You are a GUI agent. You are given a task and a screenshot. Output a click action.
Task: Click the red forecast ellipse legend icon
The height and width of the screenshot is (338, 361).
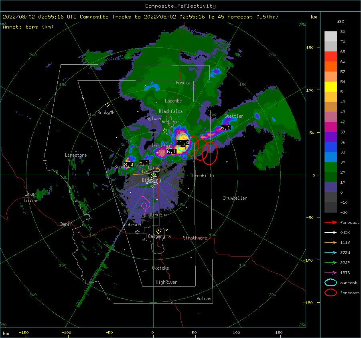pyautogui.click(x=331, y=293)
